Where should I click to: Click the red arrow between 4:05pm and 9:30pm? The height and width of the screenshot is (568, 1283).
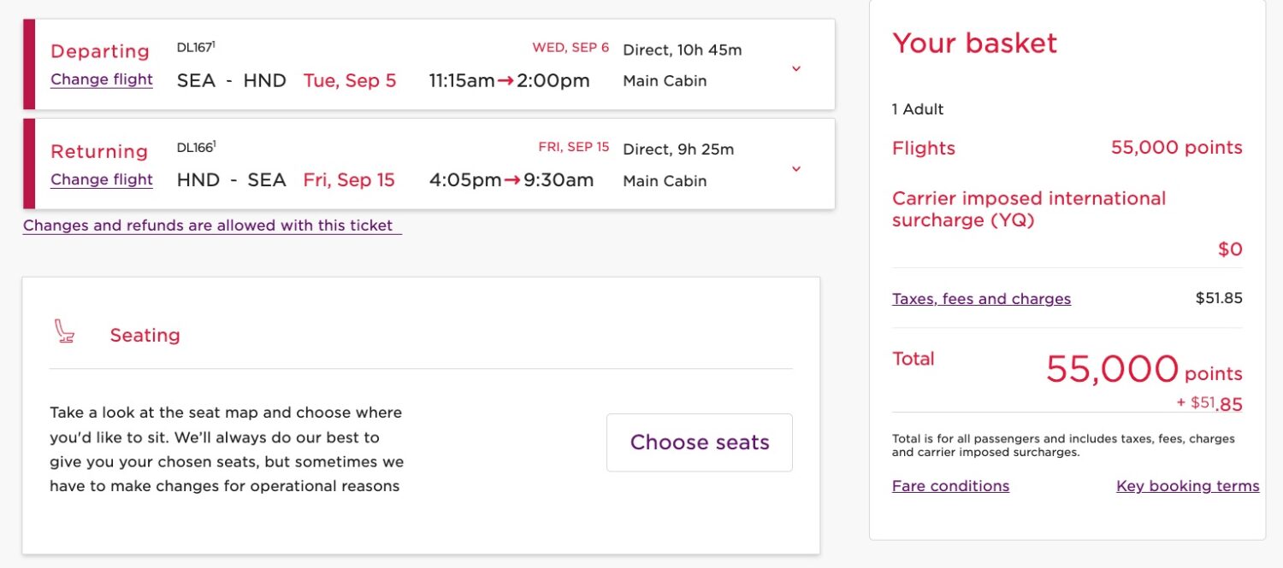click(x=512, y=180)
